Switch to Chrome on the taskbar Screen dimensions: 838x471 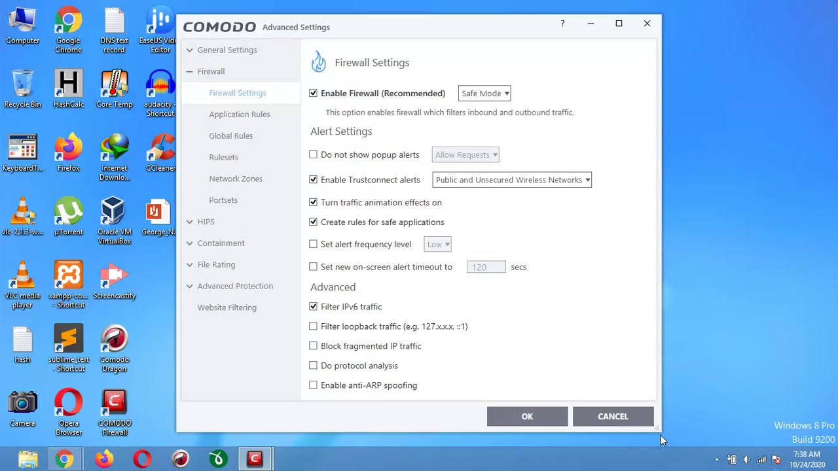(64, 459)
